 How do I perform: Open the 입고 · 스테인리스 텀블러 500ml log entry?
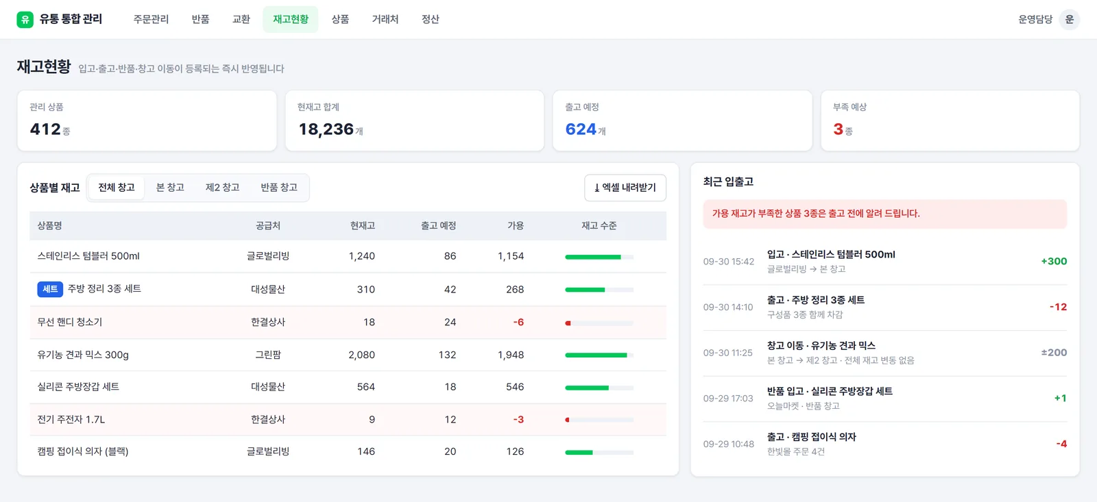coord(885,262)
